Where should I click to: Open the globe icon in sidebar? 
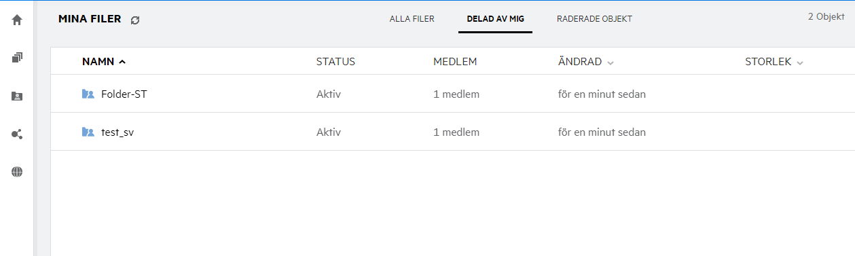click(x=17, y=172)
